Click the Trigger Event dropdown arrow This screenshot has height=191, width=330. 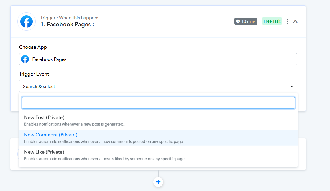tap(292, 86)
